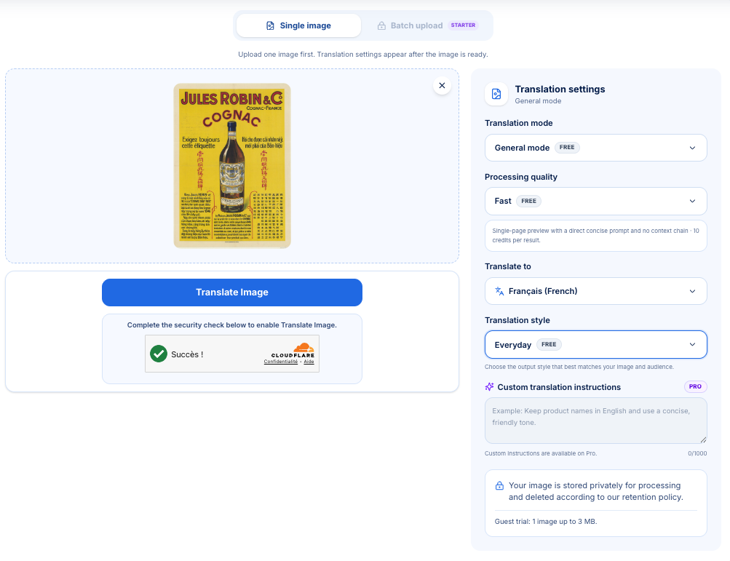Switch to the Single image tab
730x561 pixels.
(298, 25)
